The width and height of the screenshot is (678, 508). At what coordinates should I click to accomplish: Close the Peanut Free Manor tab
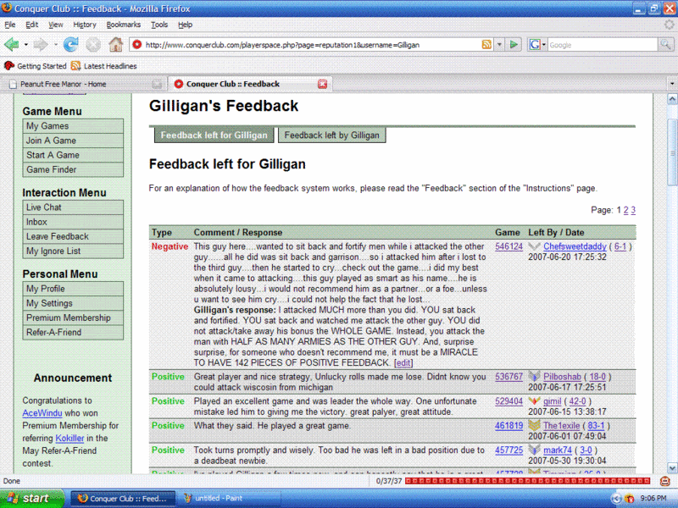coord(157,84)
